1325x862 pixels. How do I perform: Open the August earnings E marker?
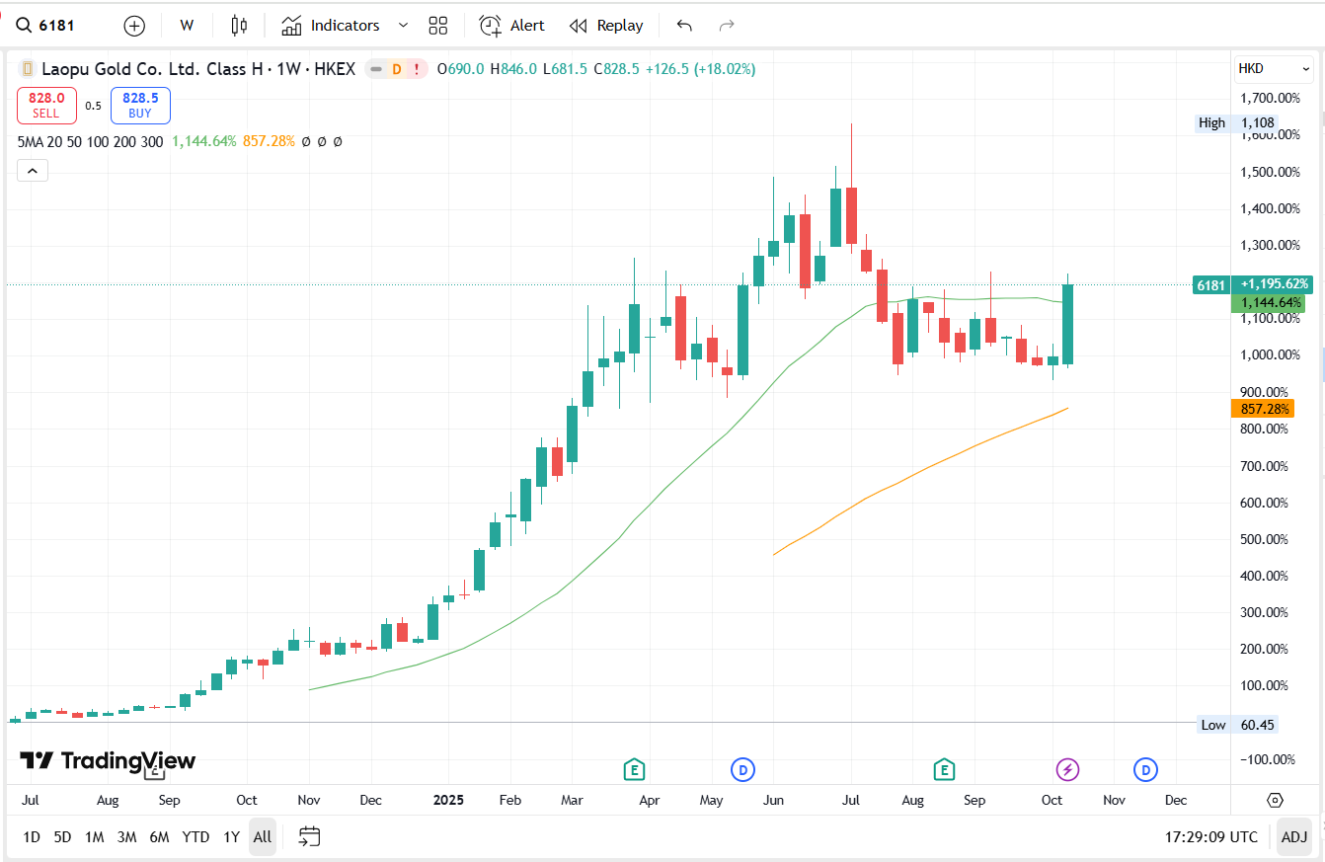coord(945,769)
